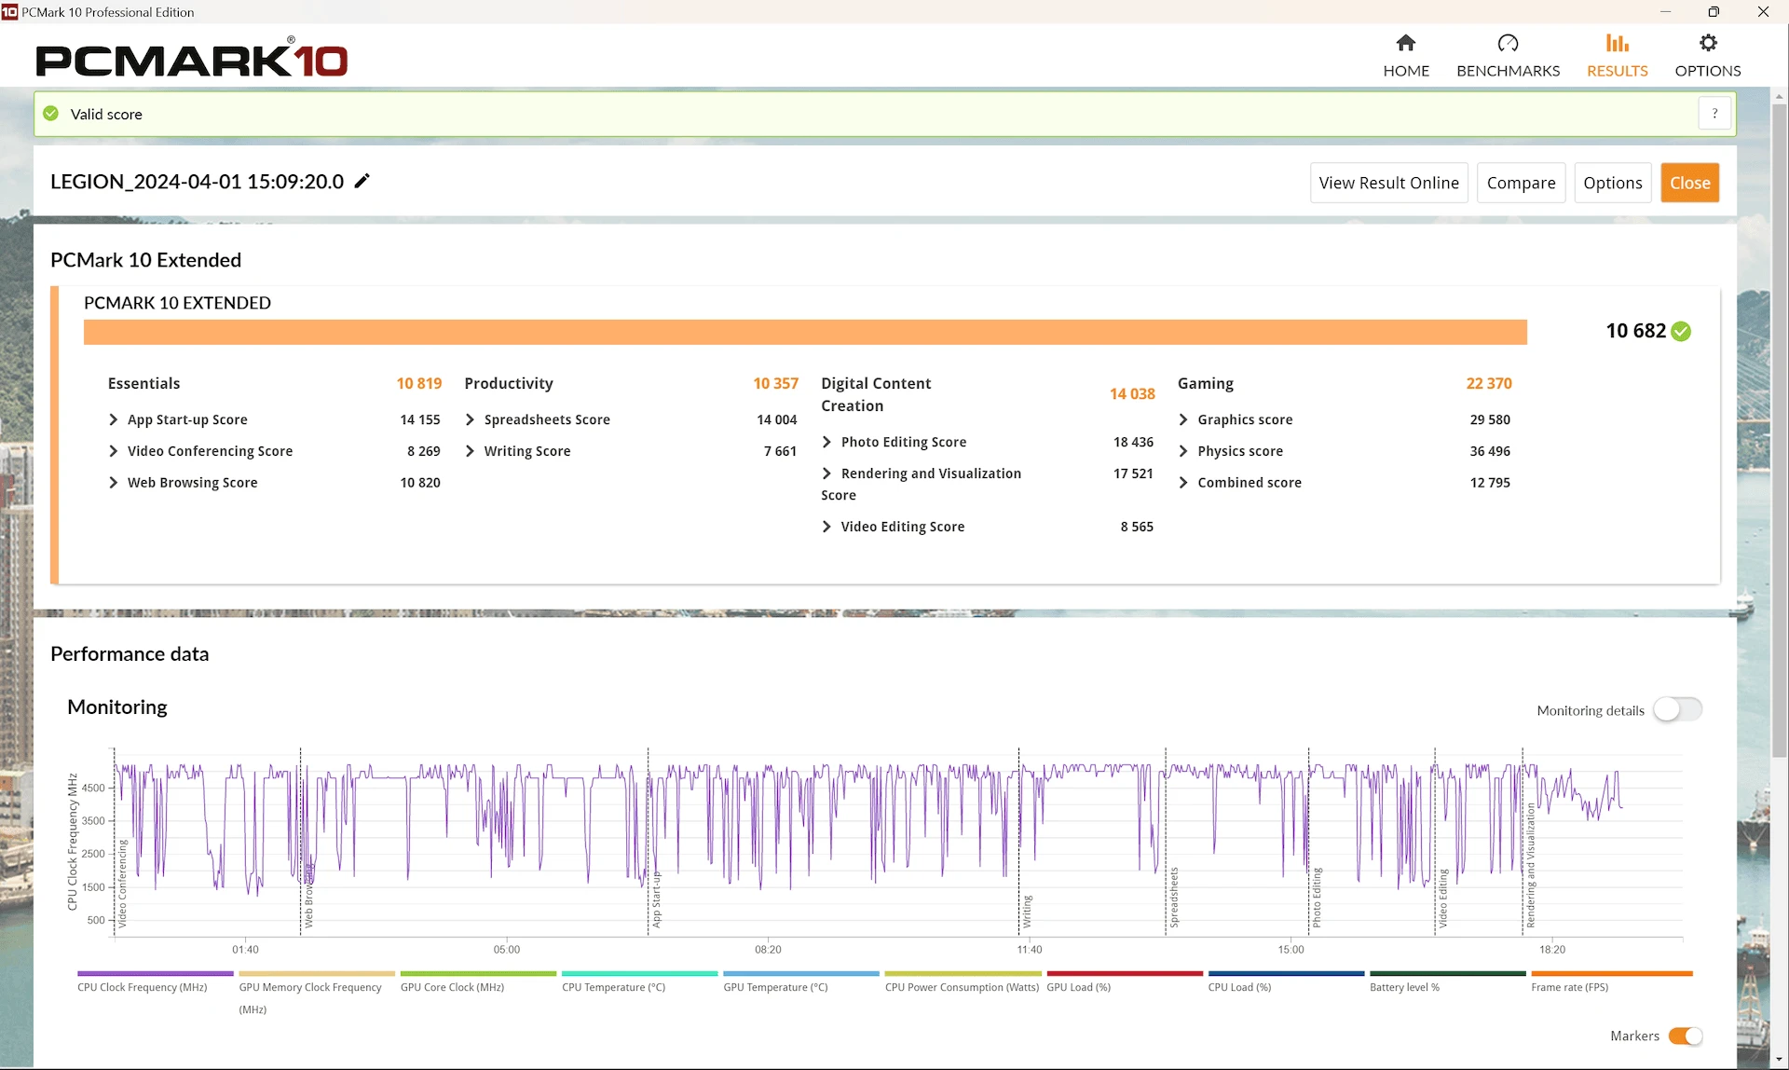The height and width of the screenshot is (1070, 1789).
Task: Click the App Start-up timeline marker
Action: (x=656, y=899)
